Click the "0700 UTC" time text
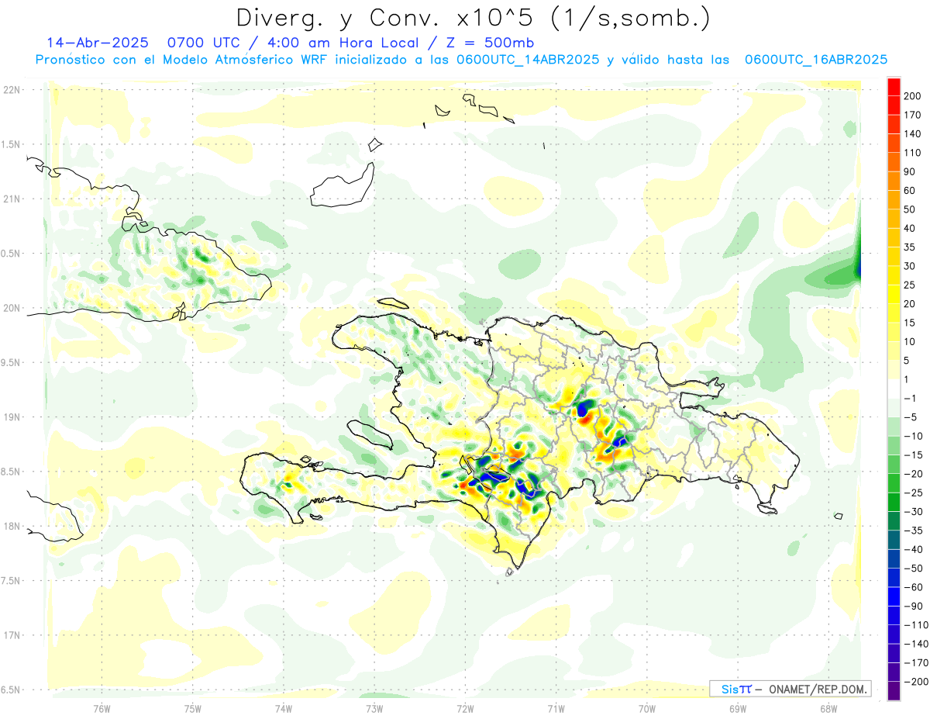The width and height of the screenshot is (930, 719). point(203,42)
